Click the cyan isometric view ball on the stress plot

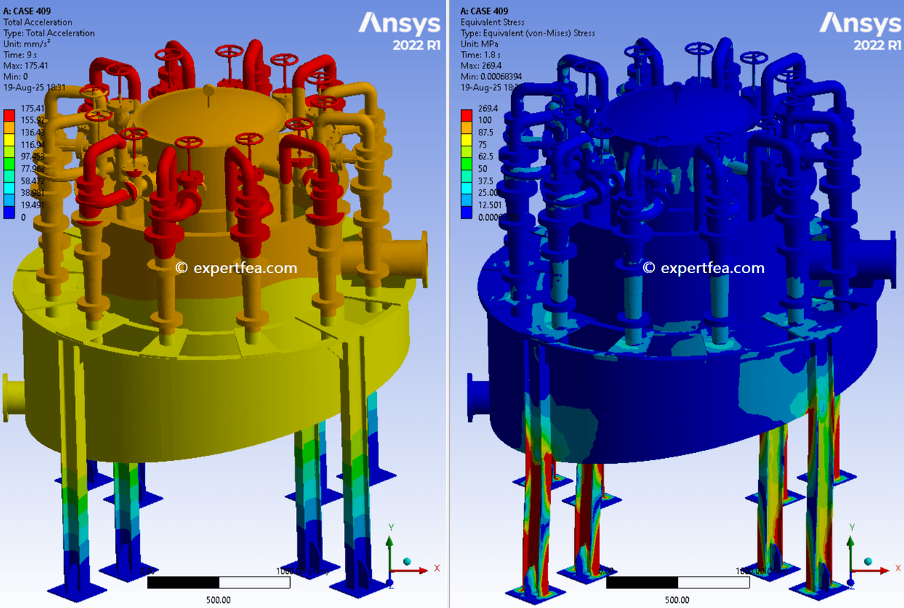pos(868,561)
